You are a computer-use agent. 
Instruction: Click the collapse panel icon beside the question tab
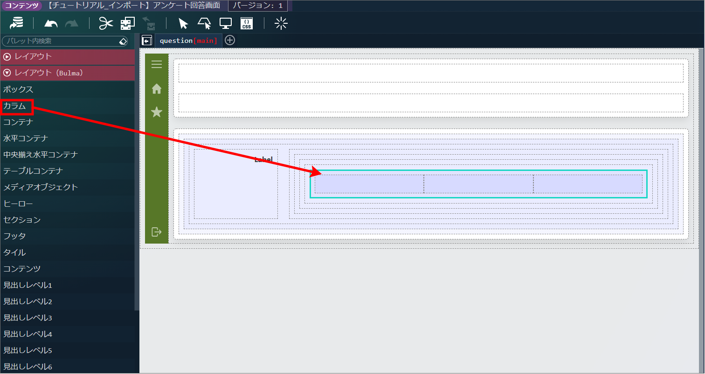(147, 41)
